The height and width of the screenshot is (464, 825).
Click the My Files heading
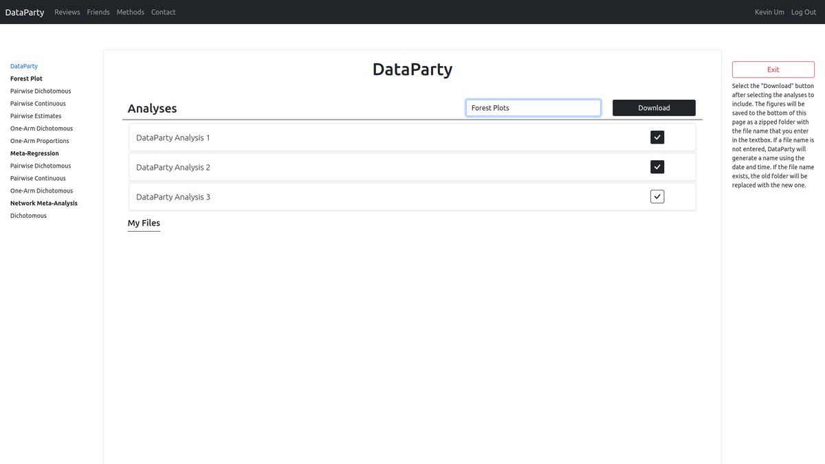pos(144,223)
